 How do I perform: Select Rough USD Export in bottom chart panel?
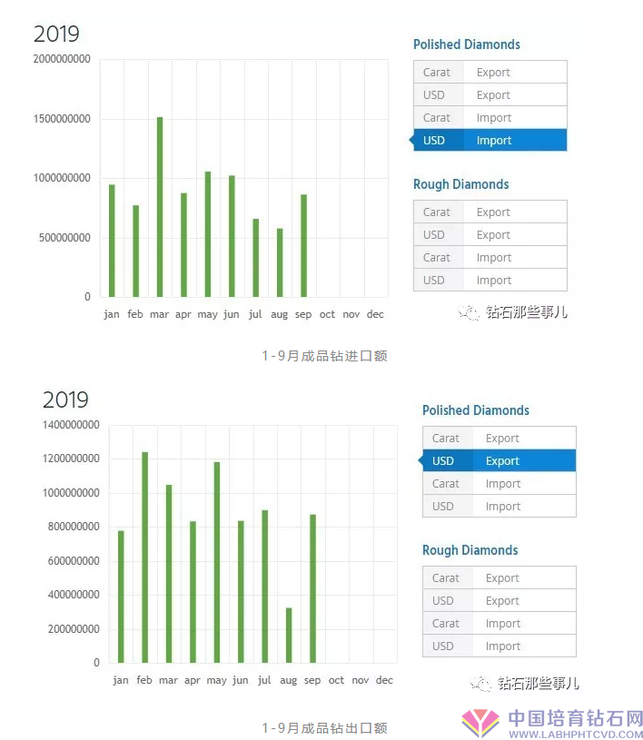point(499,600)
